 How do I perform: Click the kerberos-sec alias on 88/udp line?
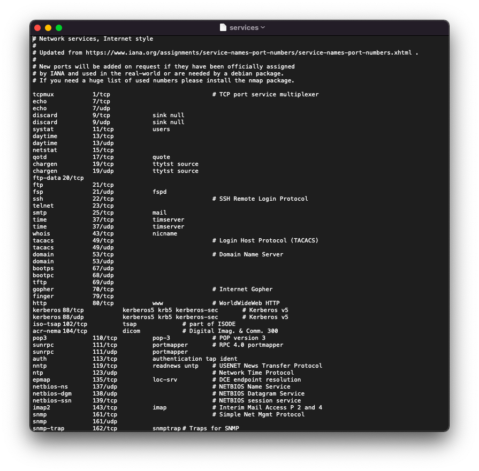pyautogui.click(x=197, y=317)
